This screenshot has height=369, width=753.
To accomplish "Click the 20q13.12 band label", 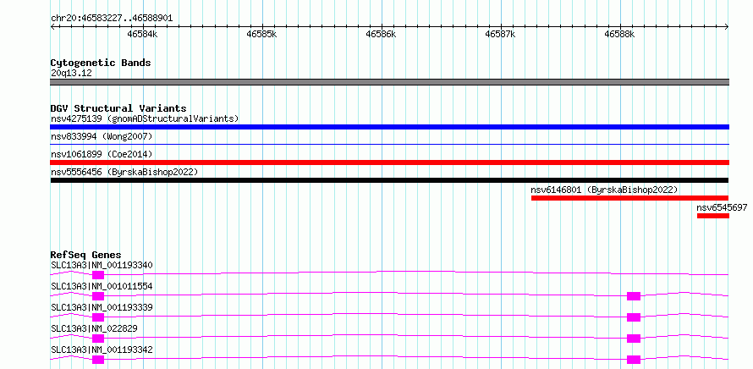I will pyautogui.click(x=71, y=73).
